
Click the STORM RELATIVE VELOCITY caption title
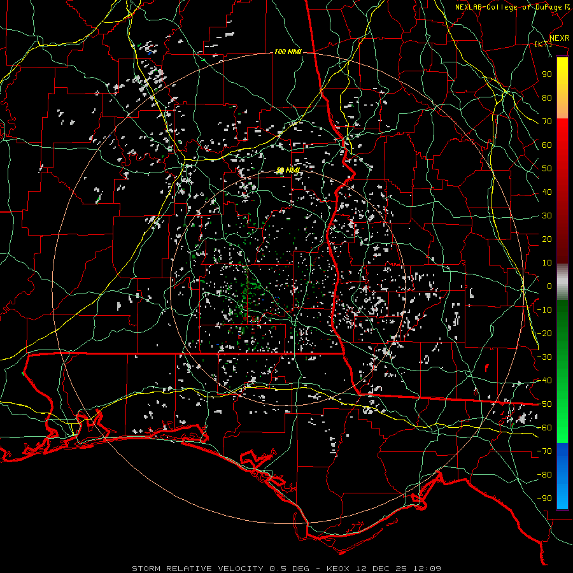(197, 569)
